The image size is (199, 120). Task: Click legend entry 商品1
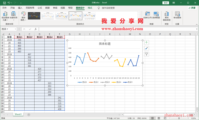pyautogui.click(x=82, y=82)
